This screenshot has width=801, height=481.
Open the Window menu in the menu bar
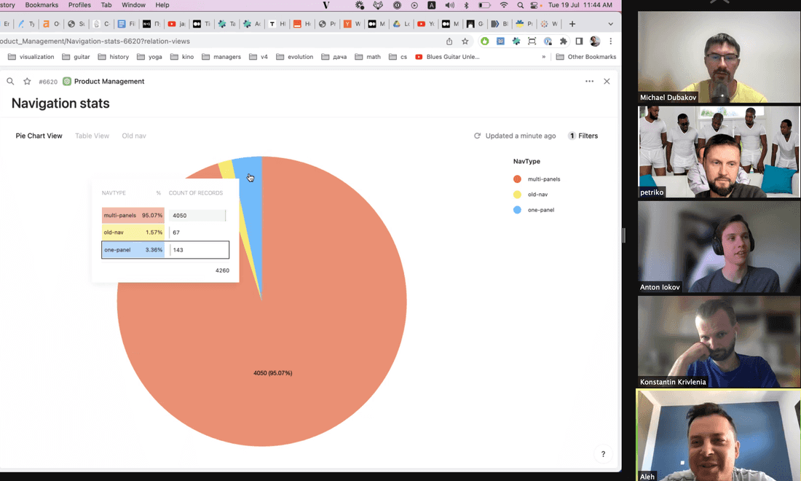(133, 5)
